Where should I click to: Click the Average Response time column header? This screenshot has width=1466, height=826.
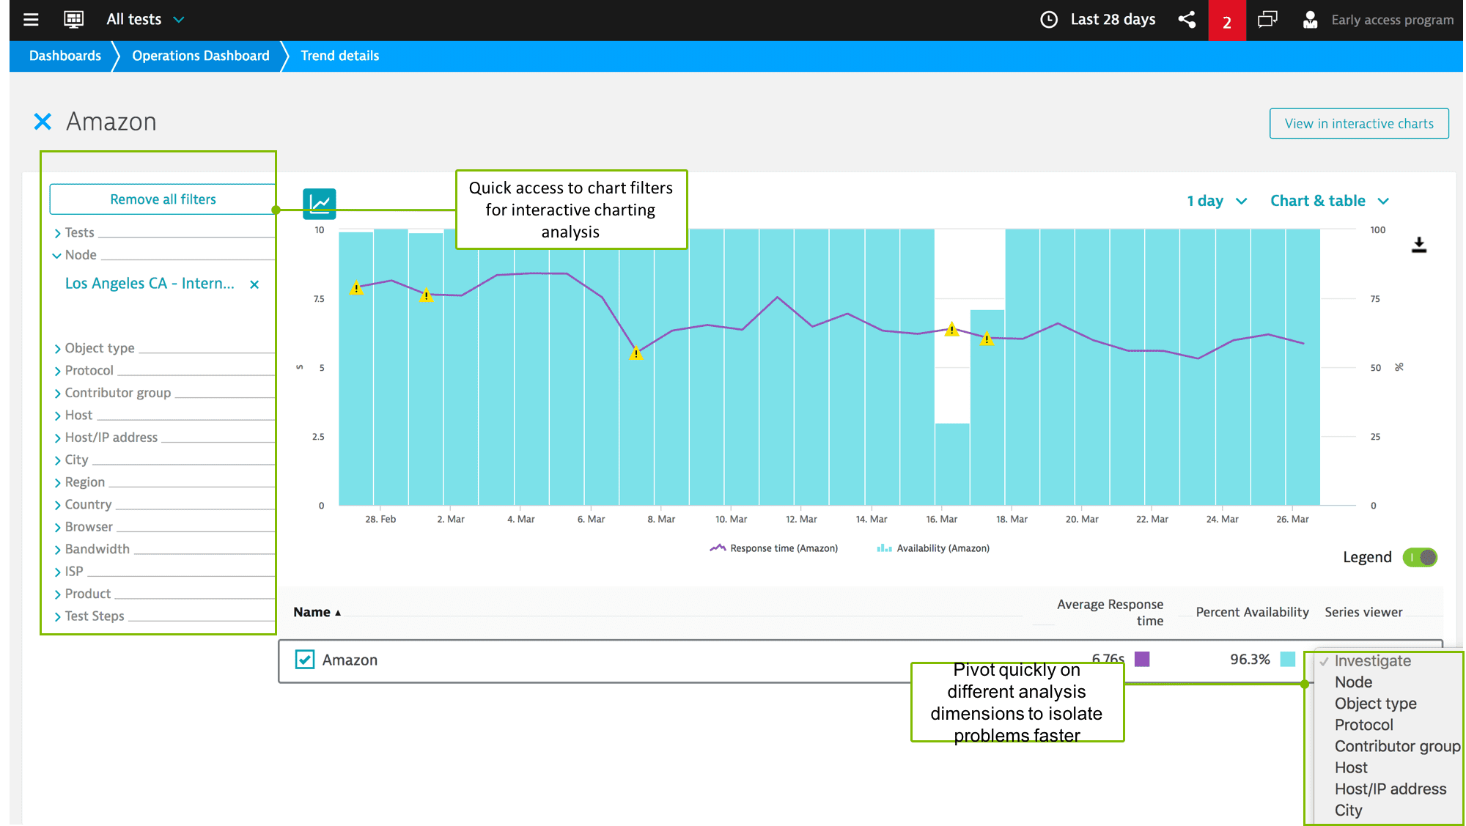[1110, 613]
